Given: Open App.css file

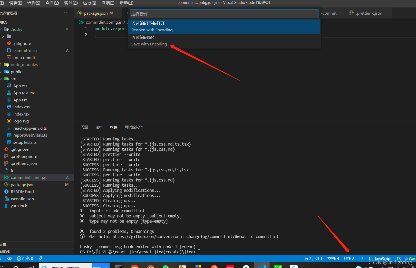Looking at the screenshot, I should click(20, 86).
